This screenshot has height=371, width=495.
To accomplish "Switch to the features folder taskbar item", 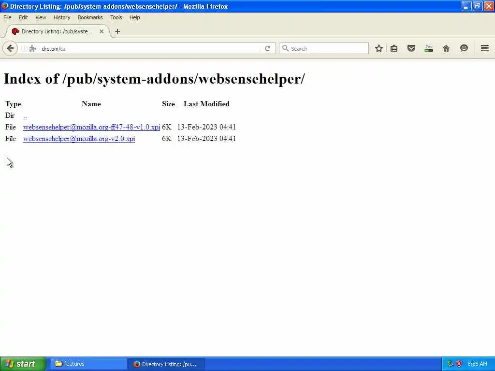I will 88,364.
